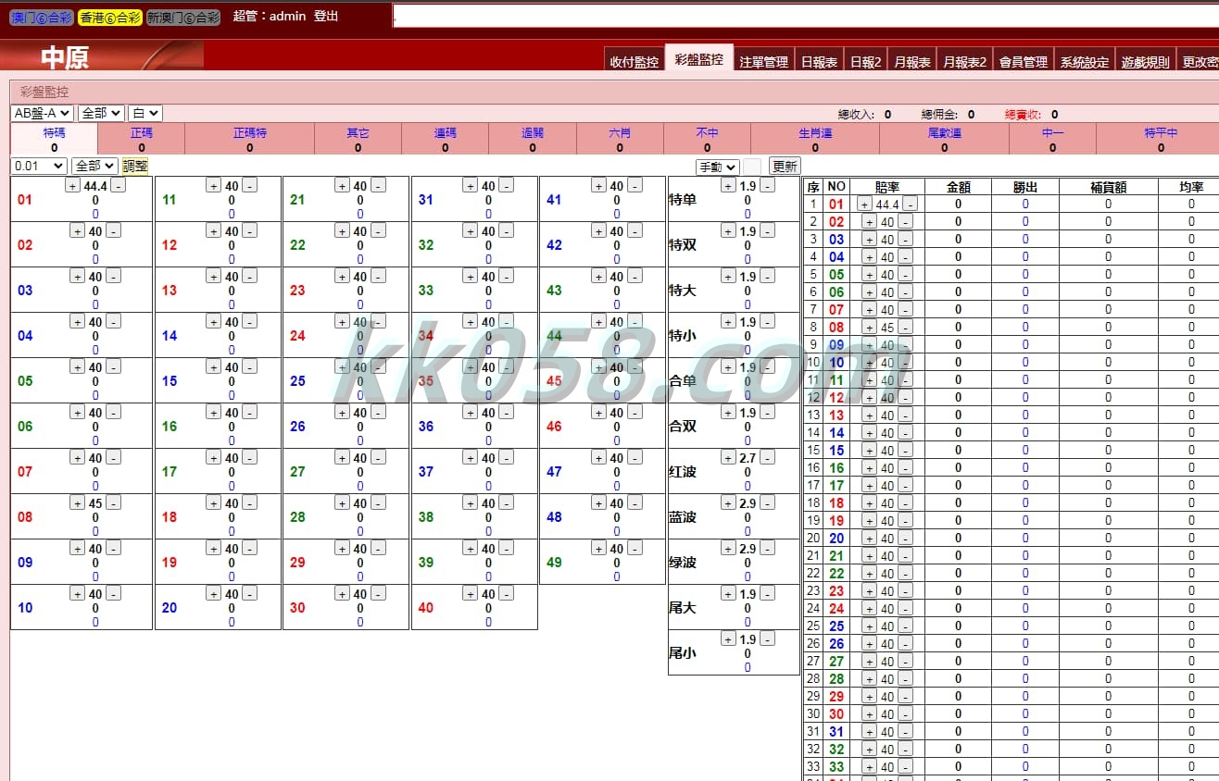Select the 正碼 category
Screen dimensions: 1219x781
[142, 133]
